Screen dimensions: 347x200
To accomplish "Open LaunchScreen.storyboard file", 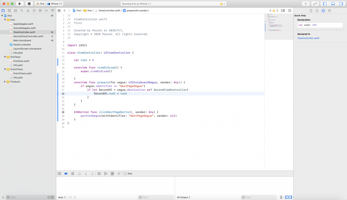I will coord(27,49).
